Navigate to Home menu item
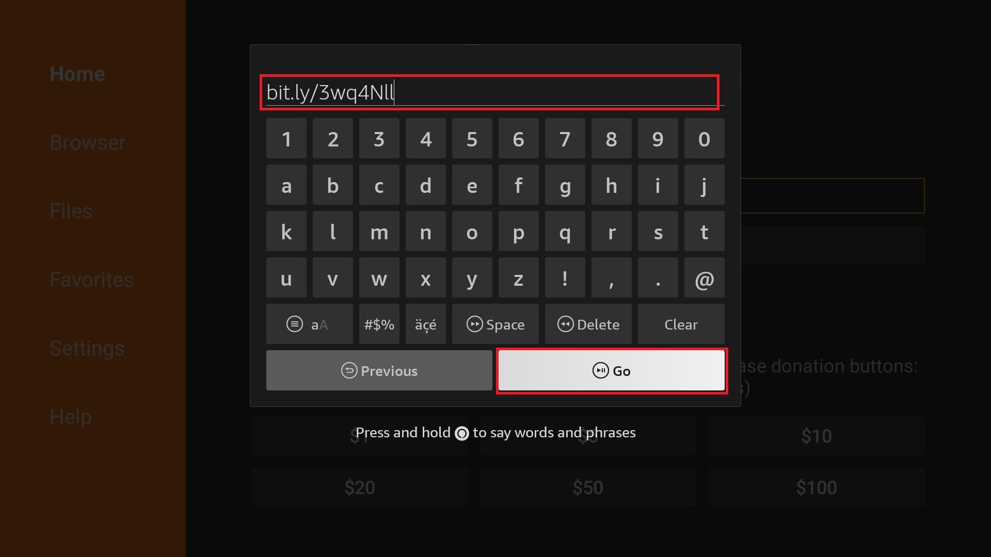The height and width of the screenshot is (557, 991). coord(77,73)
